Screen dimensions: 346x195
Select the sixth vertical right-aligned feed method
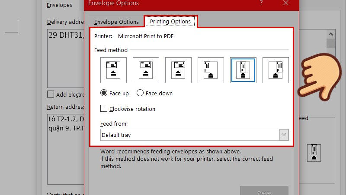click(x=276, y=70)
